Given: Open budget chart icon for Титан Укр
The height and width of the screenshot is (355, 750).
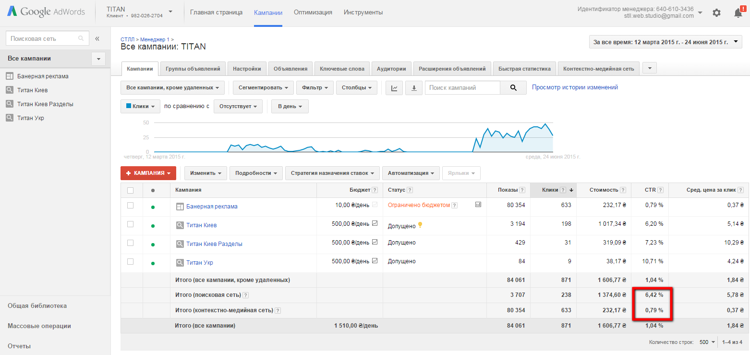Looking at the screenshot, I should [x=375, y=261].
